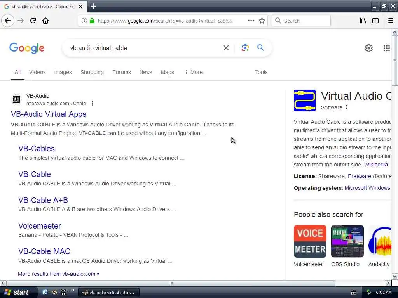Click the horizontal scrollbar right arrow
This screenshot has width=398, height=298.
[388, 283]
